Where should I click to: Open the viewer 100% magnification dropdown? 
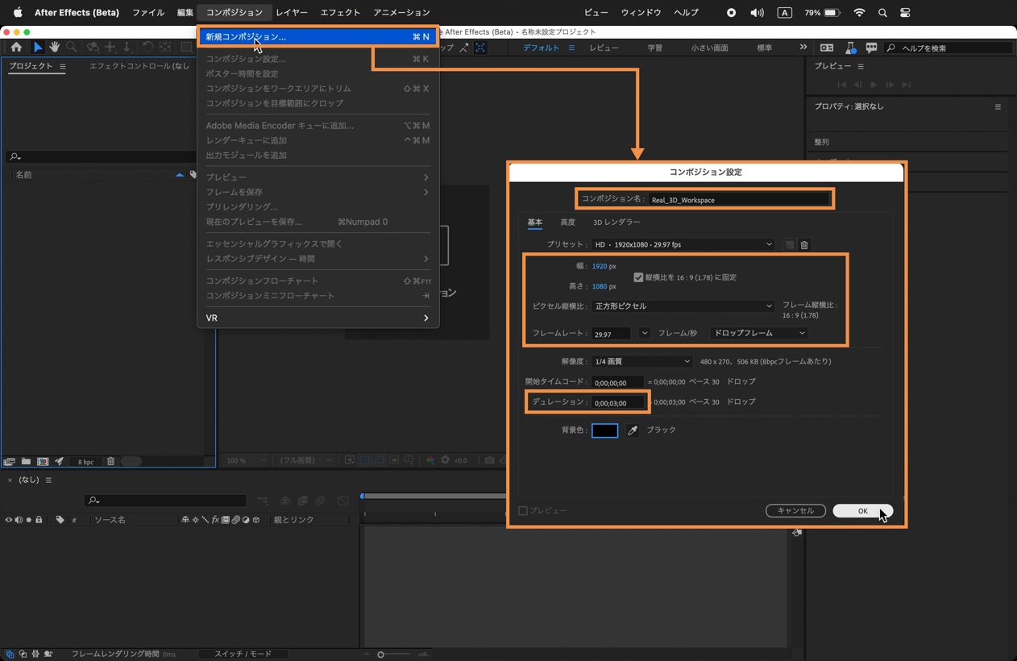[245, 460]
